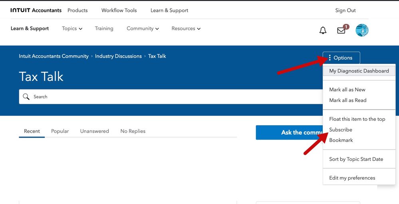Expand the Community dropdown
The image size is (399, 204).
(143, 28)
